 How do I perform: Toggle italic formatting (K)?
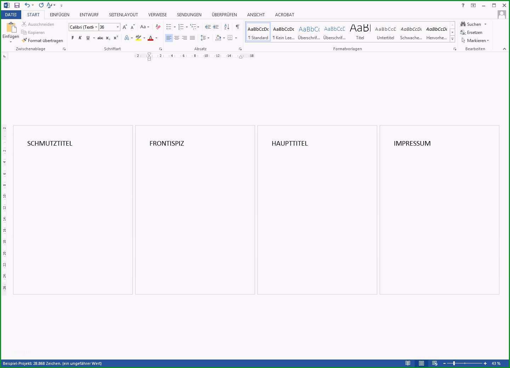(80, 38)
